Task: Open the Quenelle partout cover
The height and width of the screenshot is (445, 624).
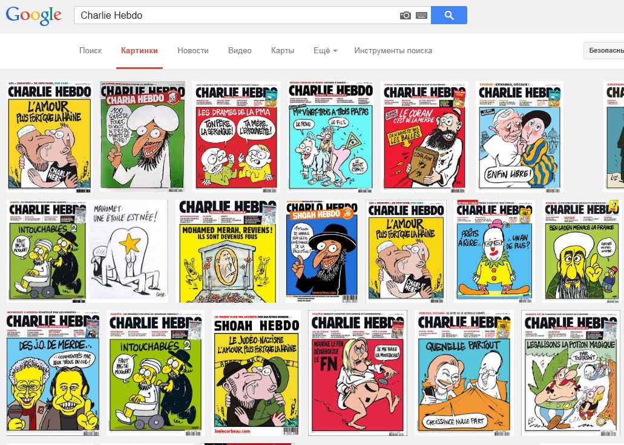Action: pos(464,373)
